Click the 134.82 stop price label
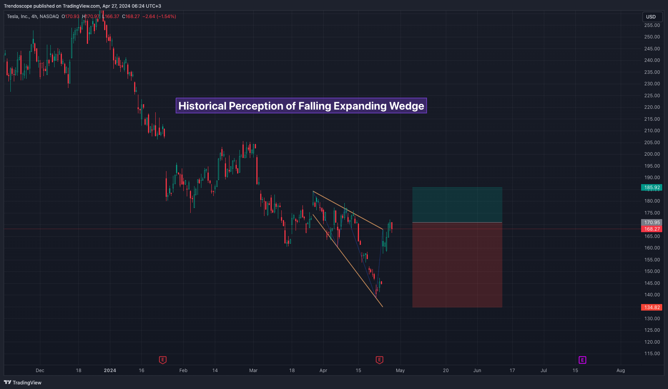 (652, 307)
